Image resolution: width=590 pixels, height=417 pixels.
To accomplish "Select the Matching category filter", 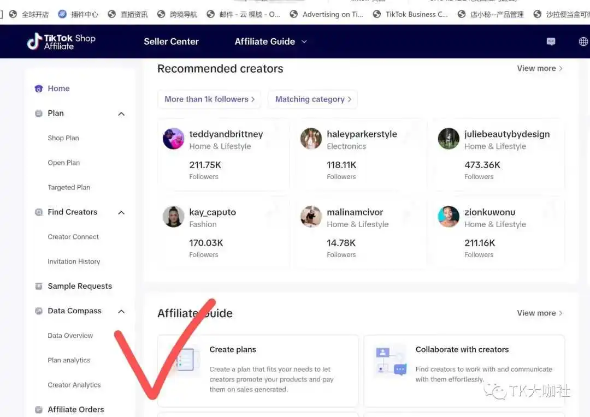I will [312, 99].
